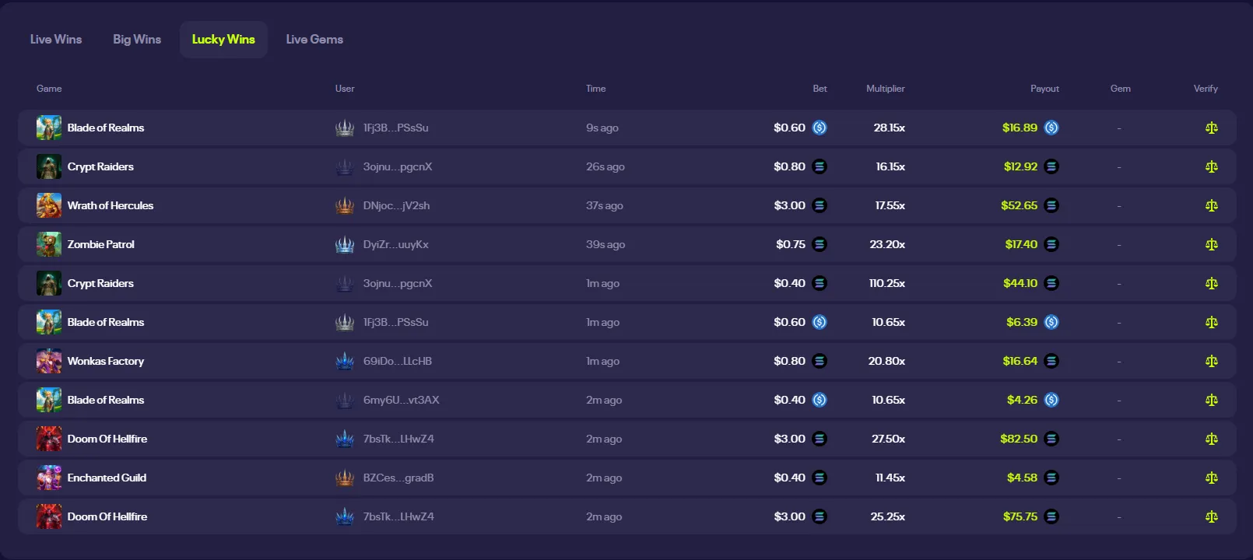View user DyiZr...uuyKx profile
The width and height of the screenshot is (1253, 560).
pyautogui.click(x=395, y=244)
